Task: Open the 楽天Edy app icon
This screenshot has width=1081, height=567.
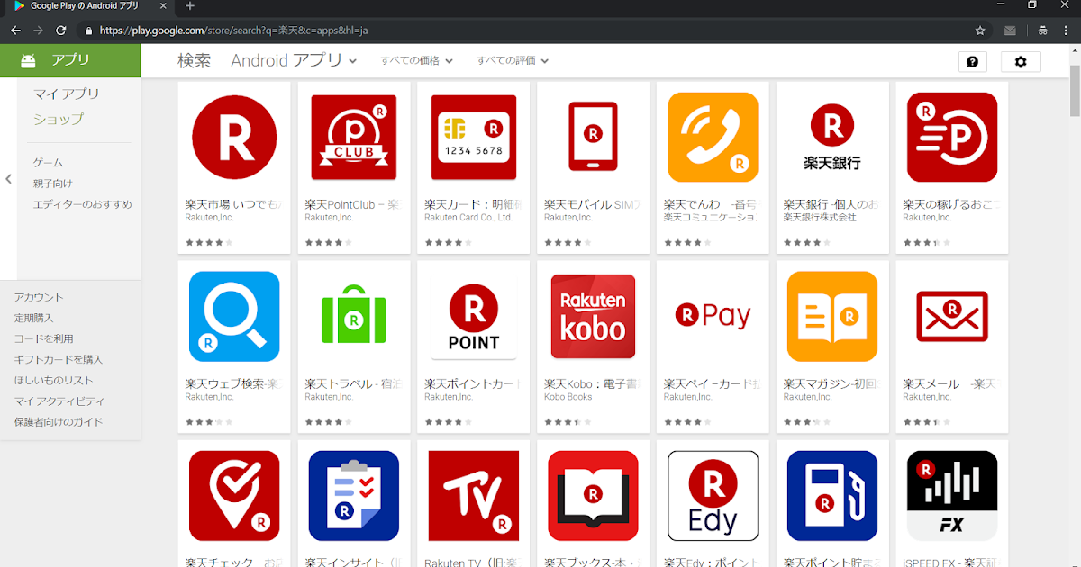Action: 713,495
